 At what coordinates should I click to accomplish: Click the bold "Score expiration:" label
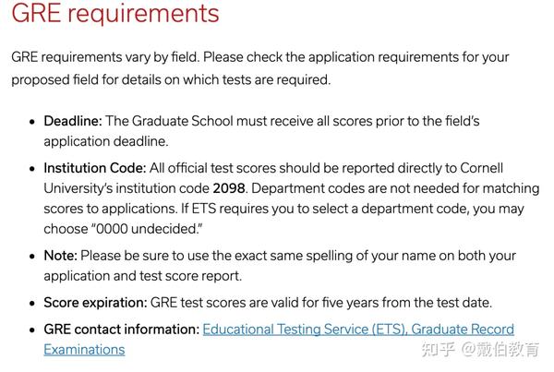(96, 303)
